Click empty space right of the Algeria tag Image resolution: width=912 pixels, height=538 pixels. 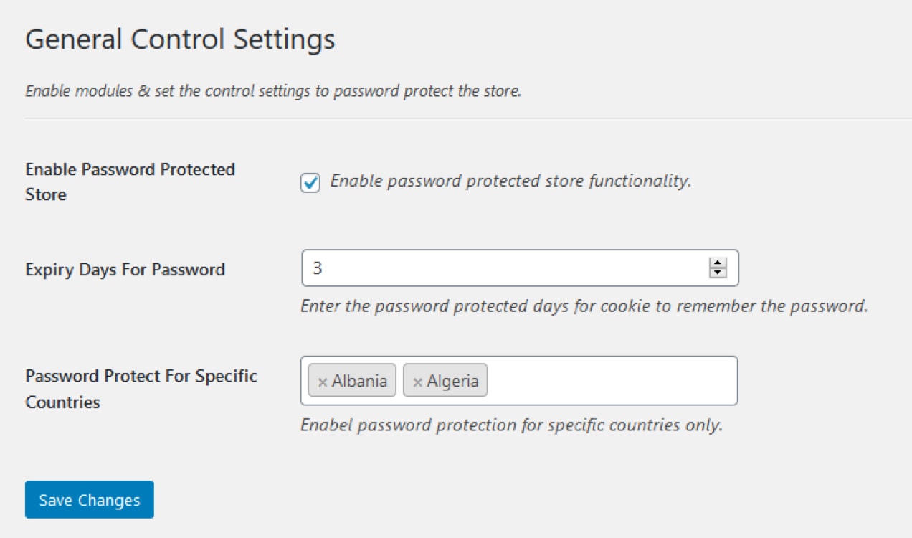coord(609,381)
